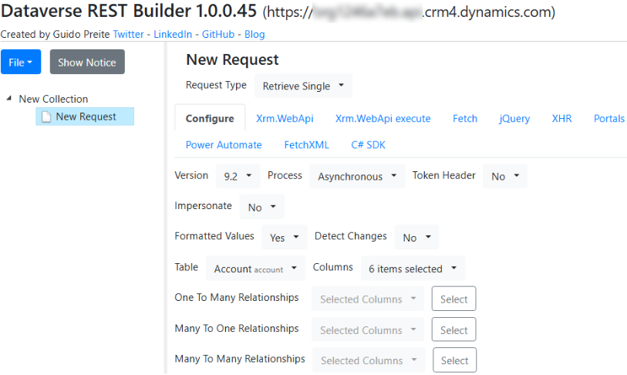This screenshot has width=627, height=375.
Task: Open Guido Preite's GitHub link
Action: point(217,34)
